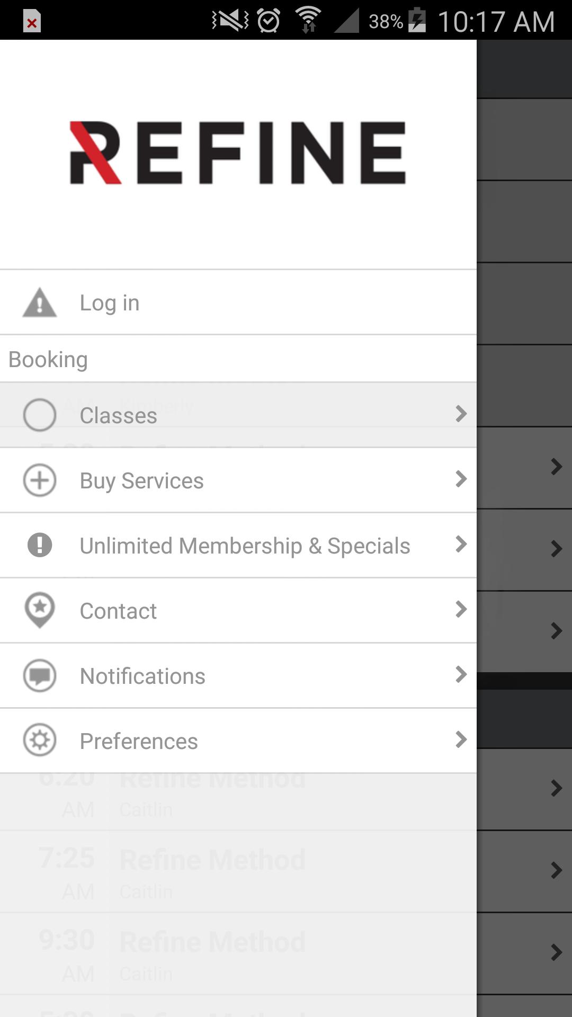Tap the Notifications row chevron arrow
Screen dimensions: 572x1017
[461, 674]
